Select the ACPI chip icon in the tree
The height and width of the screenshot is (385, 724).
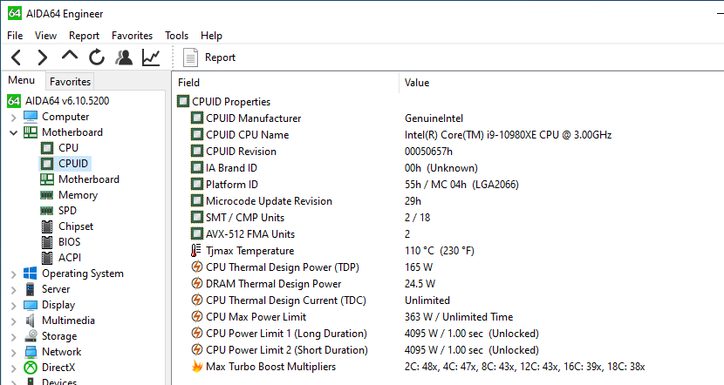(46, 258)
